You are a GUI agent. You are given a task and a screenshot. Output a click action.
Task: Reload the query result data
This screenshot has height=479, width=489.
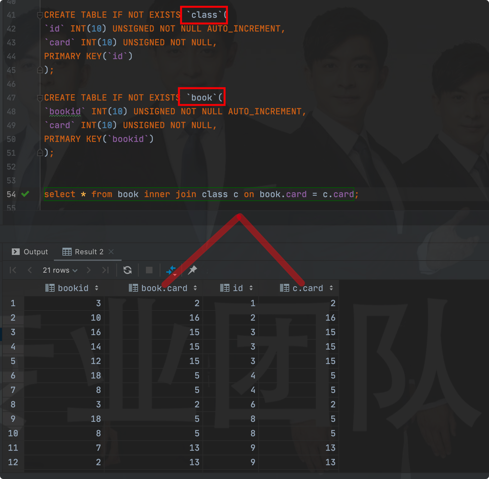[x=127, y=270]
